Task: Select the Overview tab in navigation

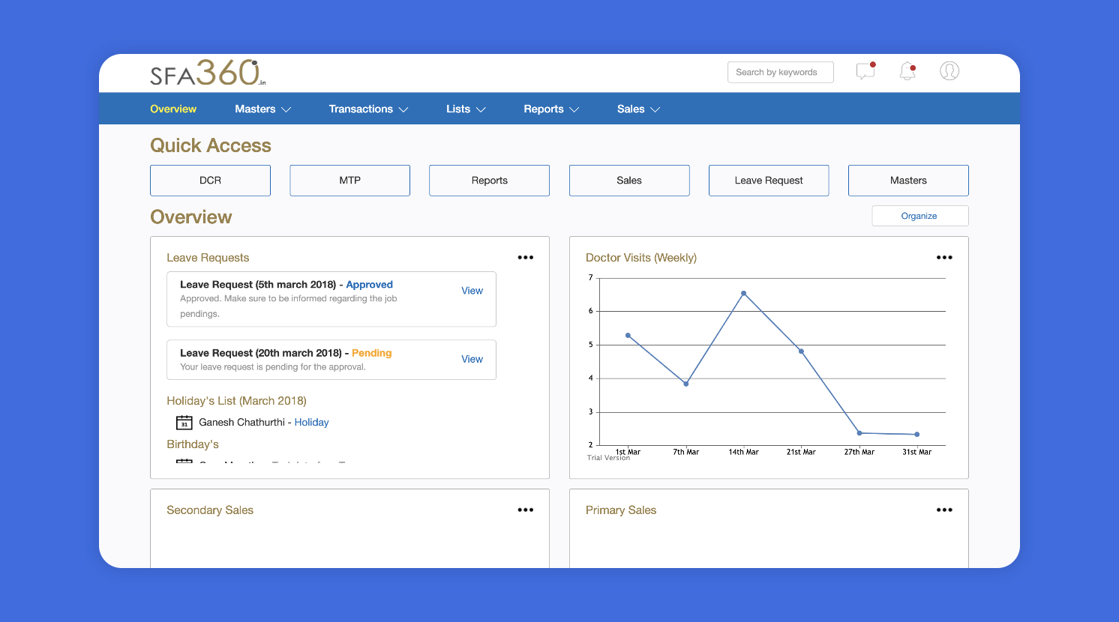Action: [173, 109]
